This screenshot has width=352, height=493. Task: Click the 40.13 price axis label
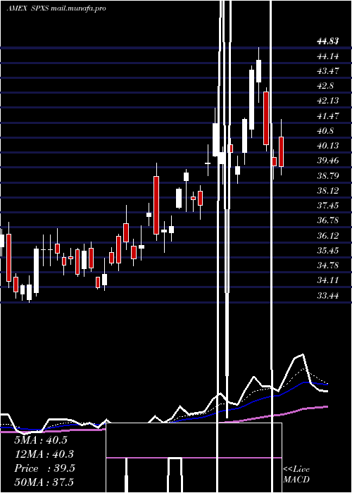coord(328,146)
